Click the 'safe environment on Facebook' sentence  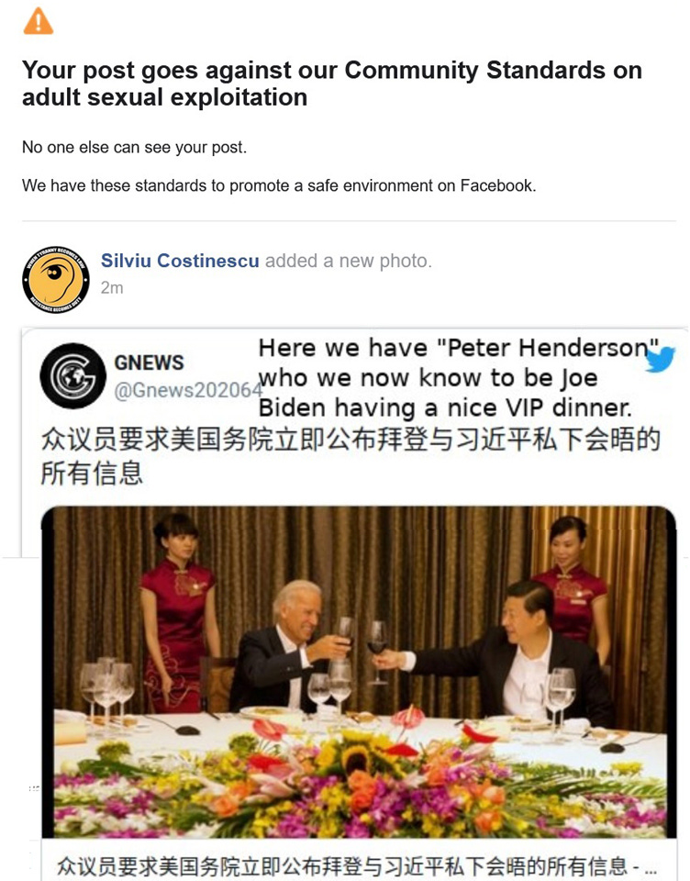click(x=279, y=185)
